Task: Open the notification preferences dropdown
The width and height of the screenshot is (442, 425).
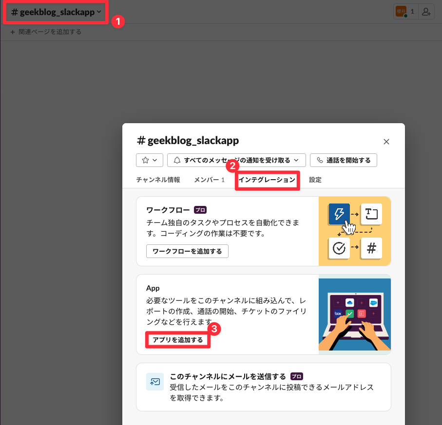Action: (x=236, y=160)
